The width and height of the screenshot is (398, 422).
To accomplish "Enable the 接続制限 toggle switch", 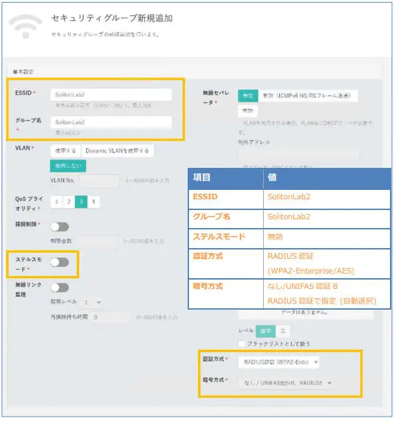I will (x=59, y=227).
